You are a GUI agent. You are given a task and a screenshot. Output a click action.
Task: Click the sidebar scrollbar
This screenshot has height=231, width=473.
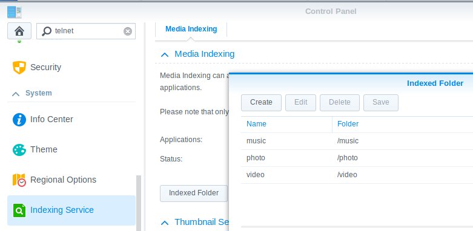[x=139, y=203]
